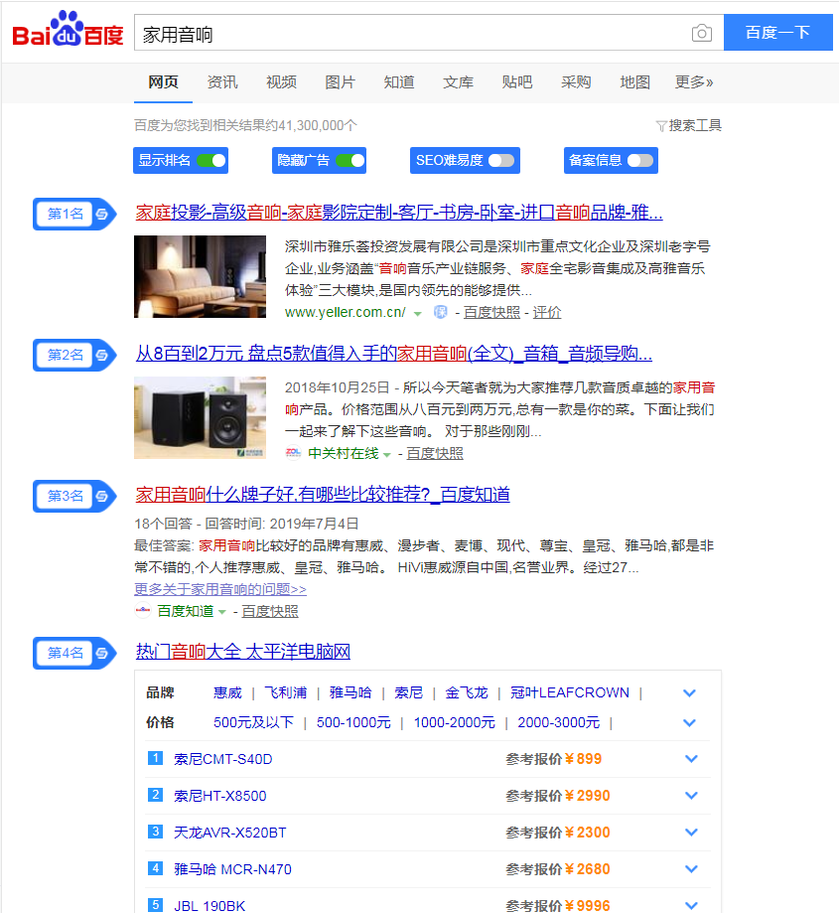Expand the 天龙AVR-X520BT row chevron

tap(691, 833)
